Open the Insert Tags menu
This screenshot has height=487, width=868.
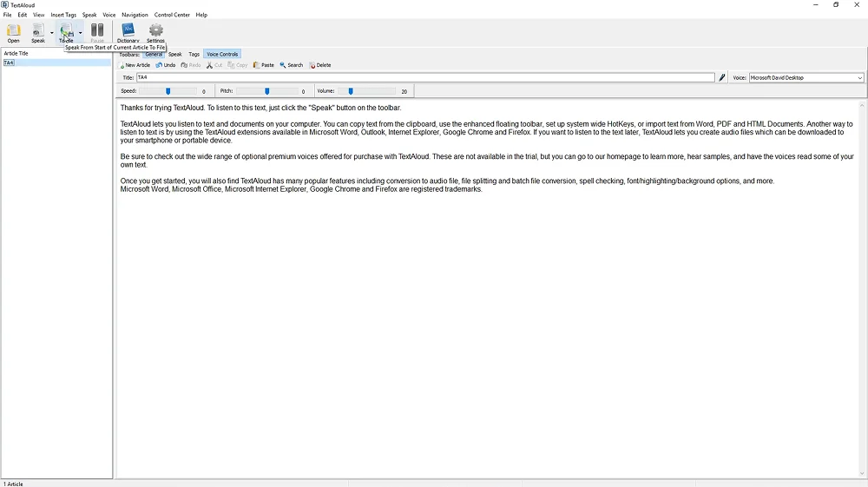point(63,15)
